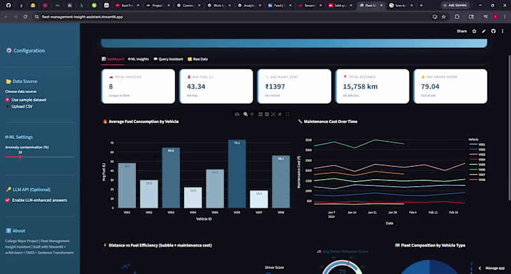Click the Ask Gemini button
511x274 pixels.
[x=455, y=5]
